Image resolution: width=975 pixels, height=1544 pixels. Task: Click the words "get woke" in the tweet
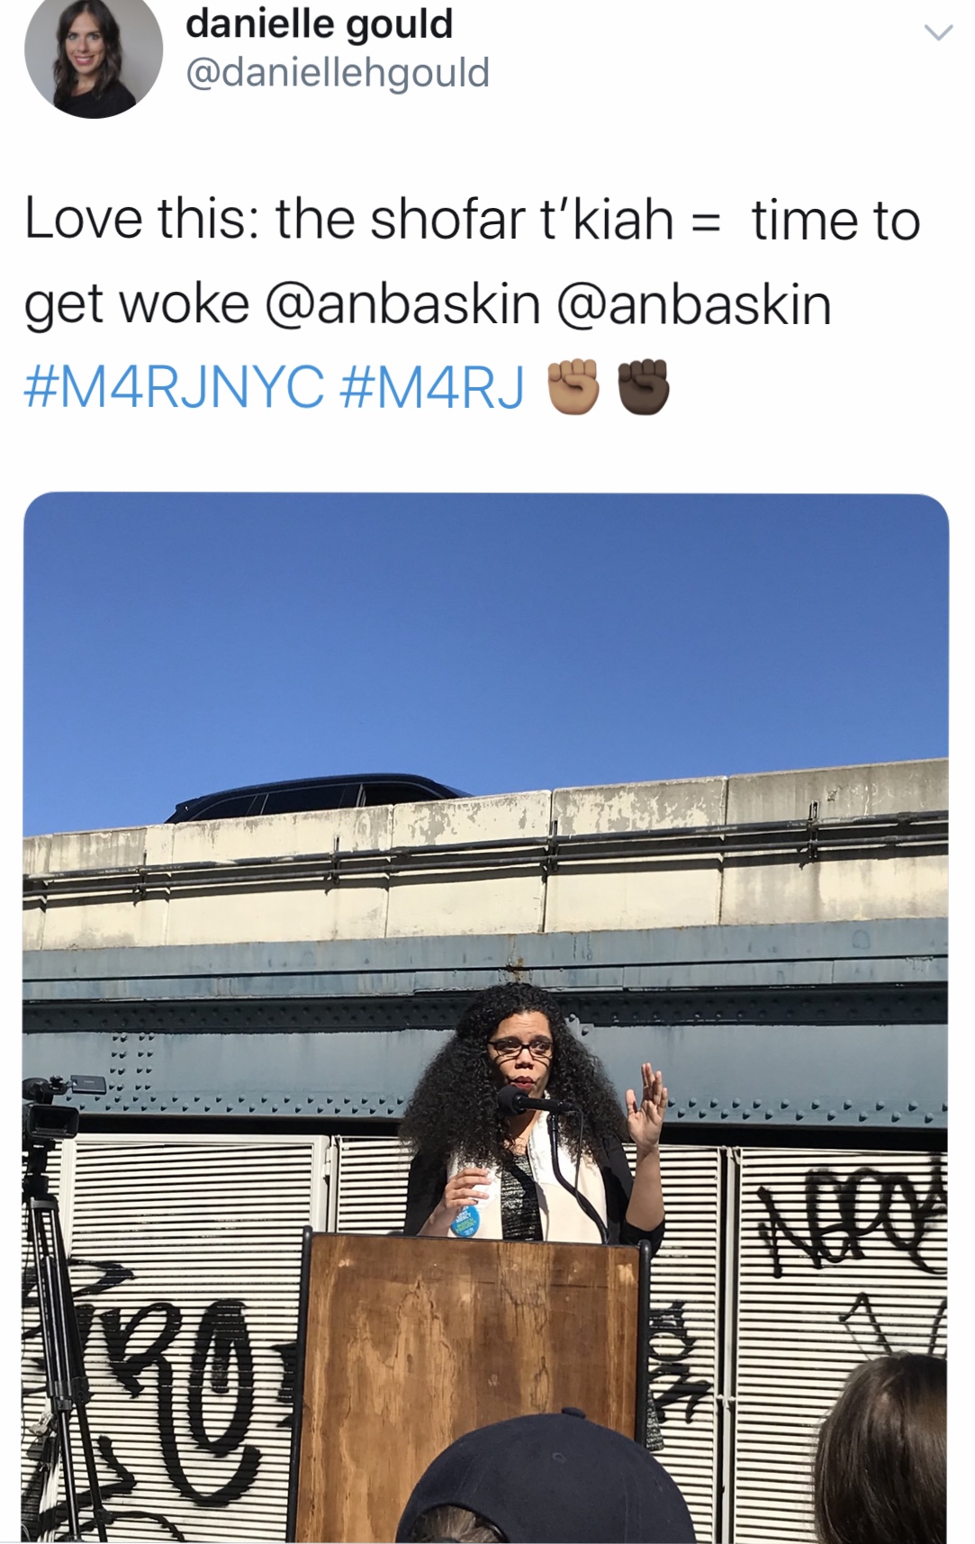[136, 304]
